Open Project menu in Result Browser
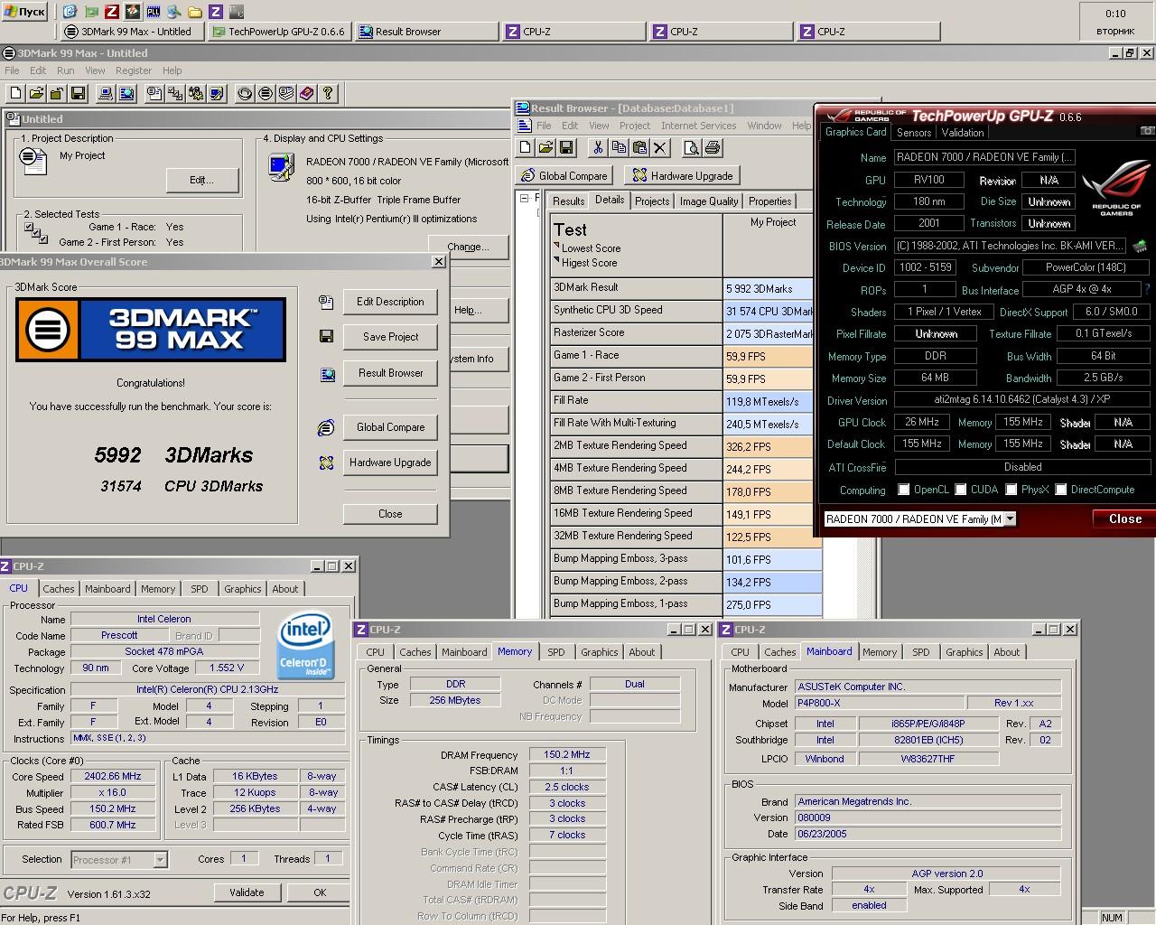 (x=634, y=126)
